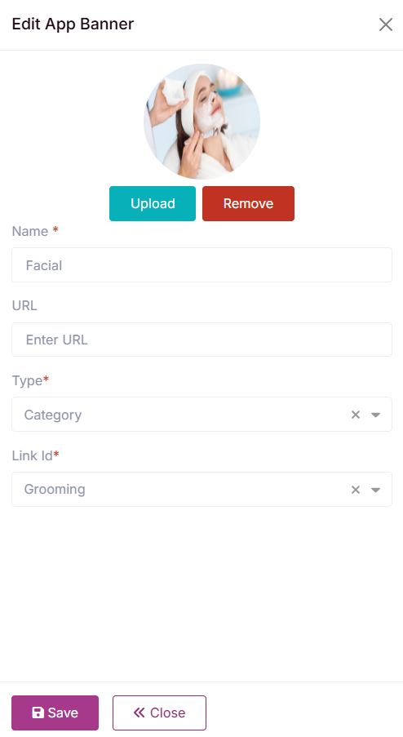Screen dimensions: 403x737
Task: Upload a new banner image
Action: pos(153,203)
